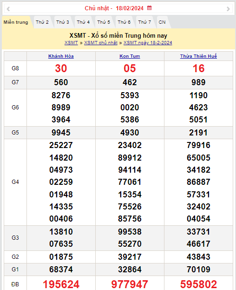Switch to the Thứ 3 tab
This screenshot has height=290, width=236.
63,22
